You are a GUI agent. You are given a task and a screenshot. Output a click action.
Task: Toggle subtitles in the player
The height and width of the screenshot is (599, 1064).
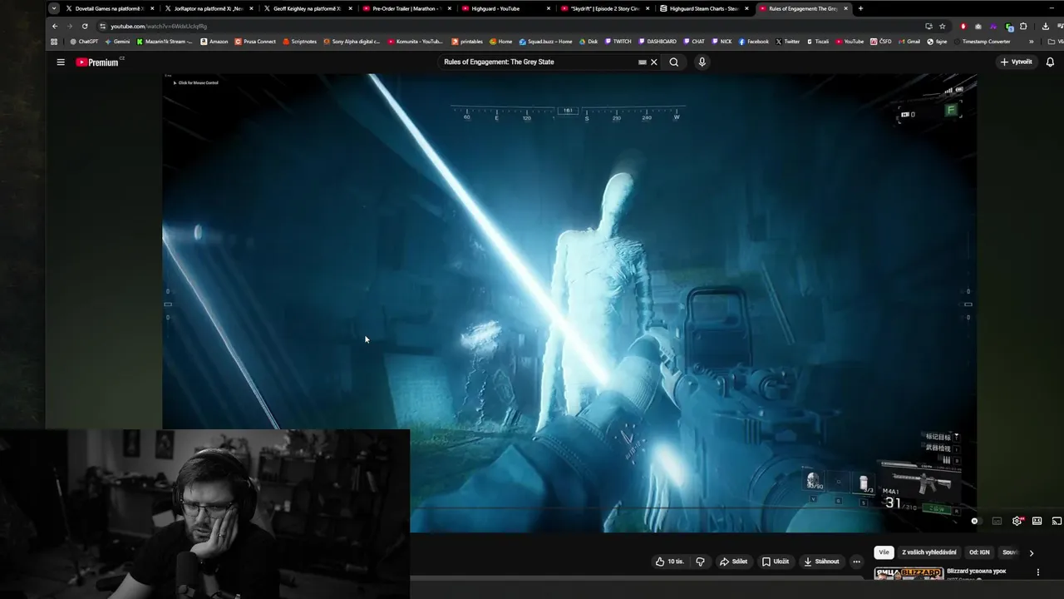(997, 521)
